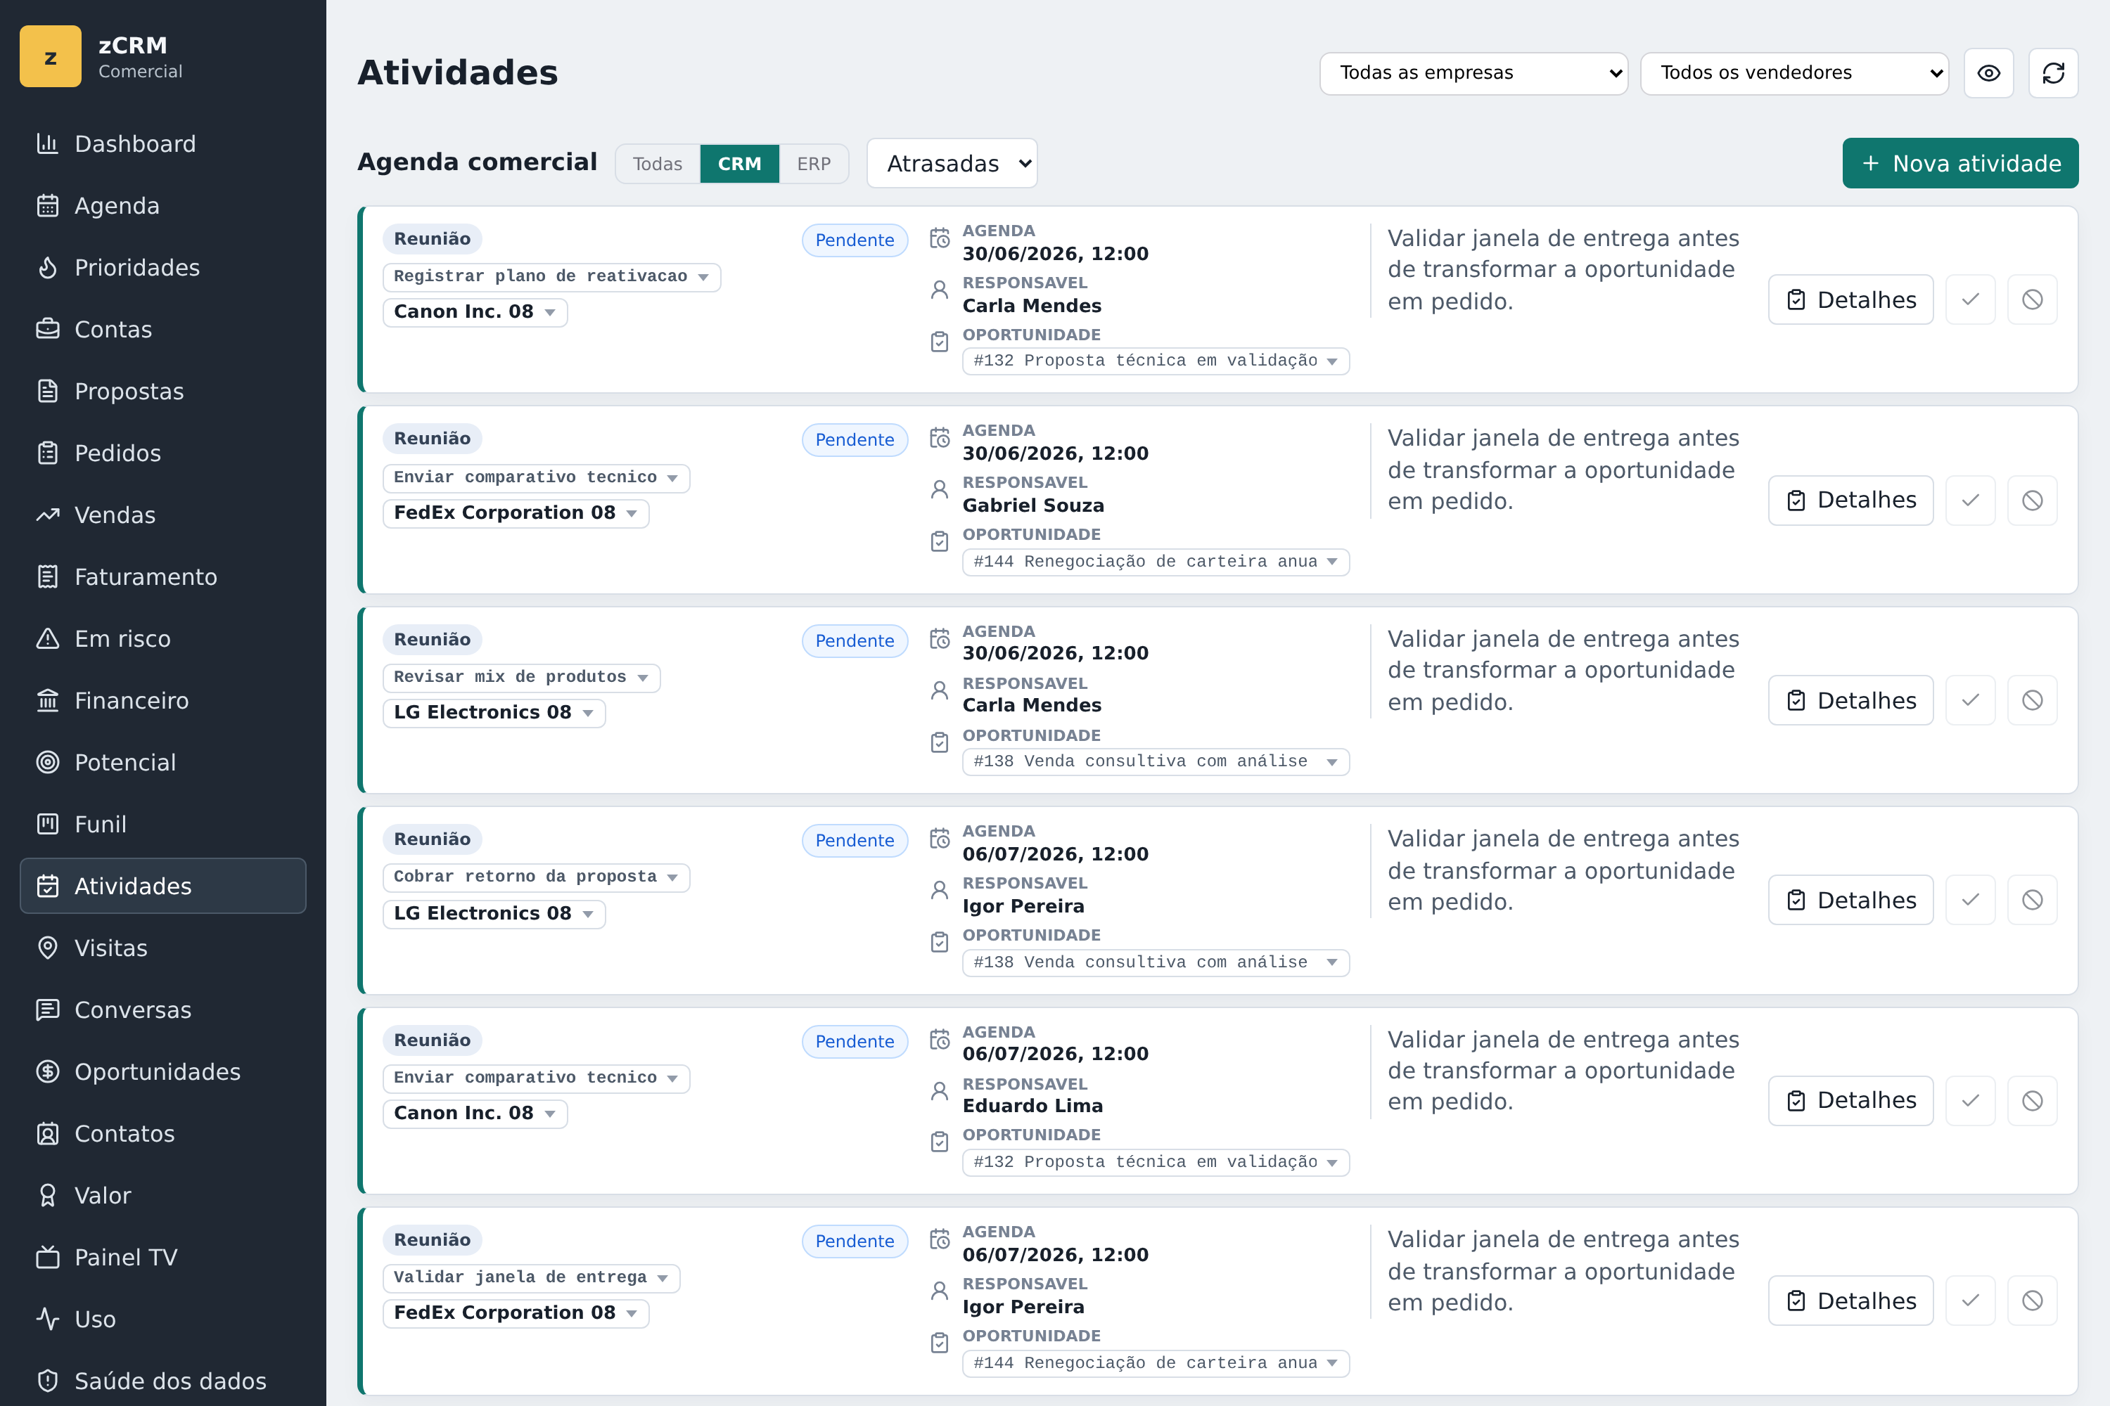Image resolution: width=2110 pixels, height=1406 pixels.
Task: Click the refresh icon button
Action: coord(2052,72)
